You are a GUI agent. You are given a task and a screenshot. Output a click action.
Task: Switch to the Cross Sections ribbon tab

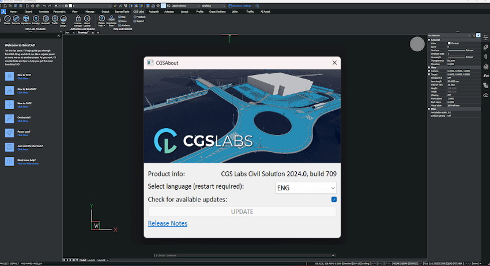tap(217, 12)
